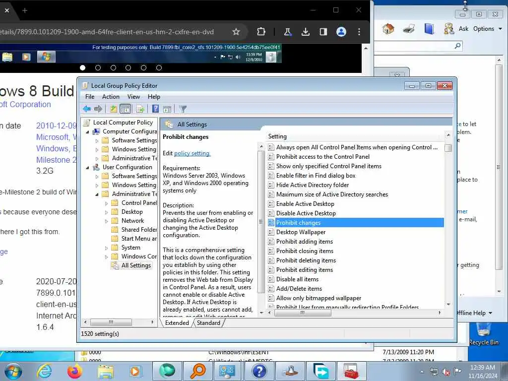Click the Browse Help book icon
The width and height of the screenshot is (508, 381).
(429, 29)
